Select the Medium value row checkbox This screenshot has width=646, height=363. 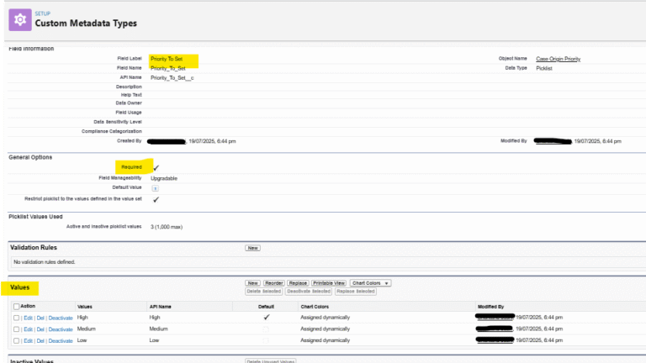[x=17, y=329]
